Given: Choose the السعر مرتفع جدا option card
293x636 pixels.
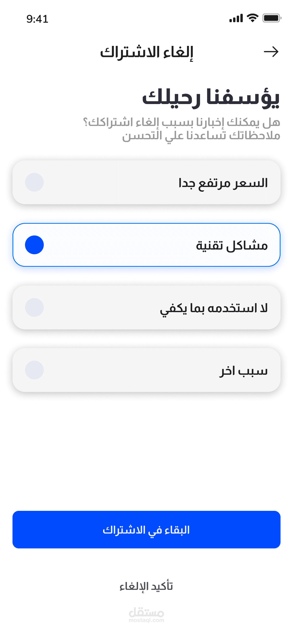Looking at the screenshot, I should point(146,182).
